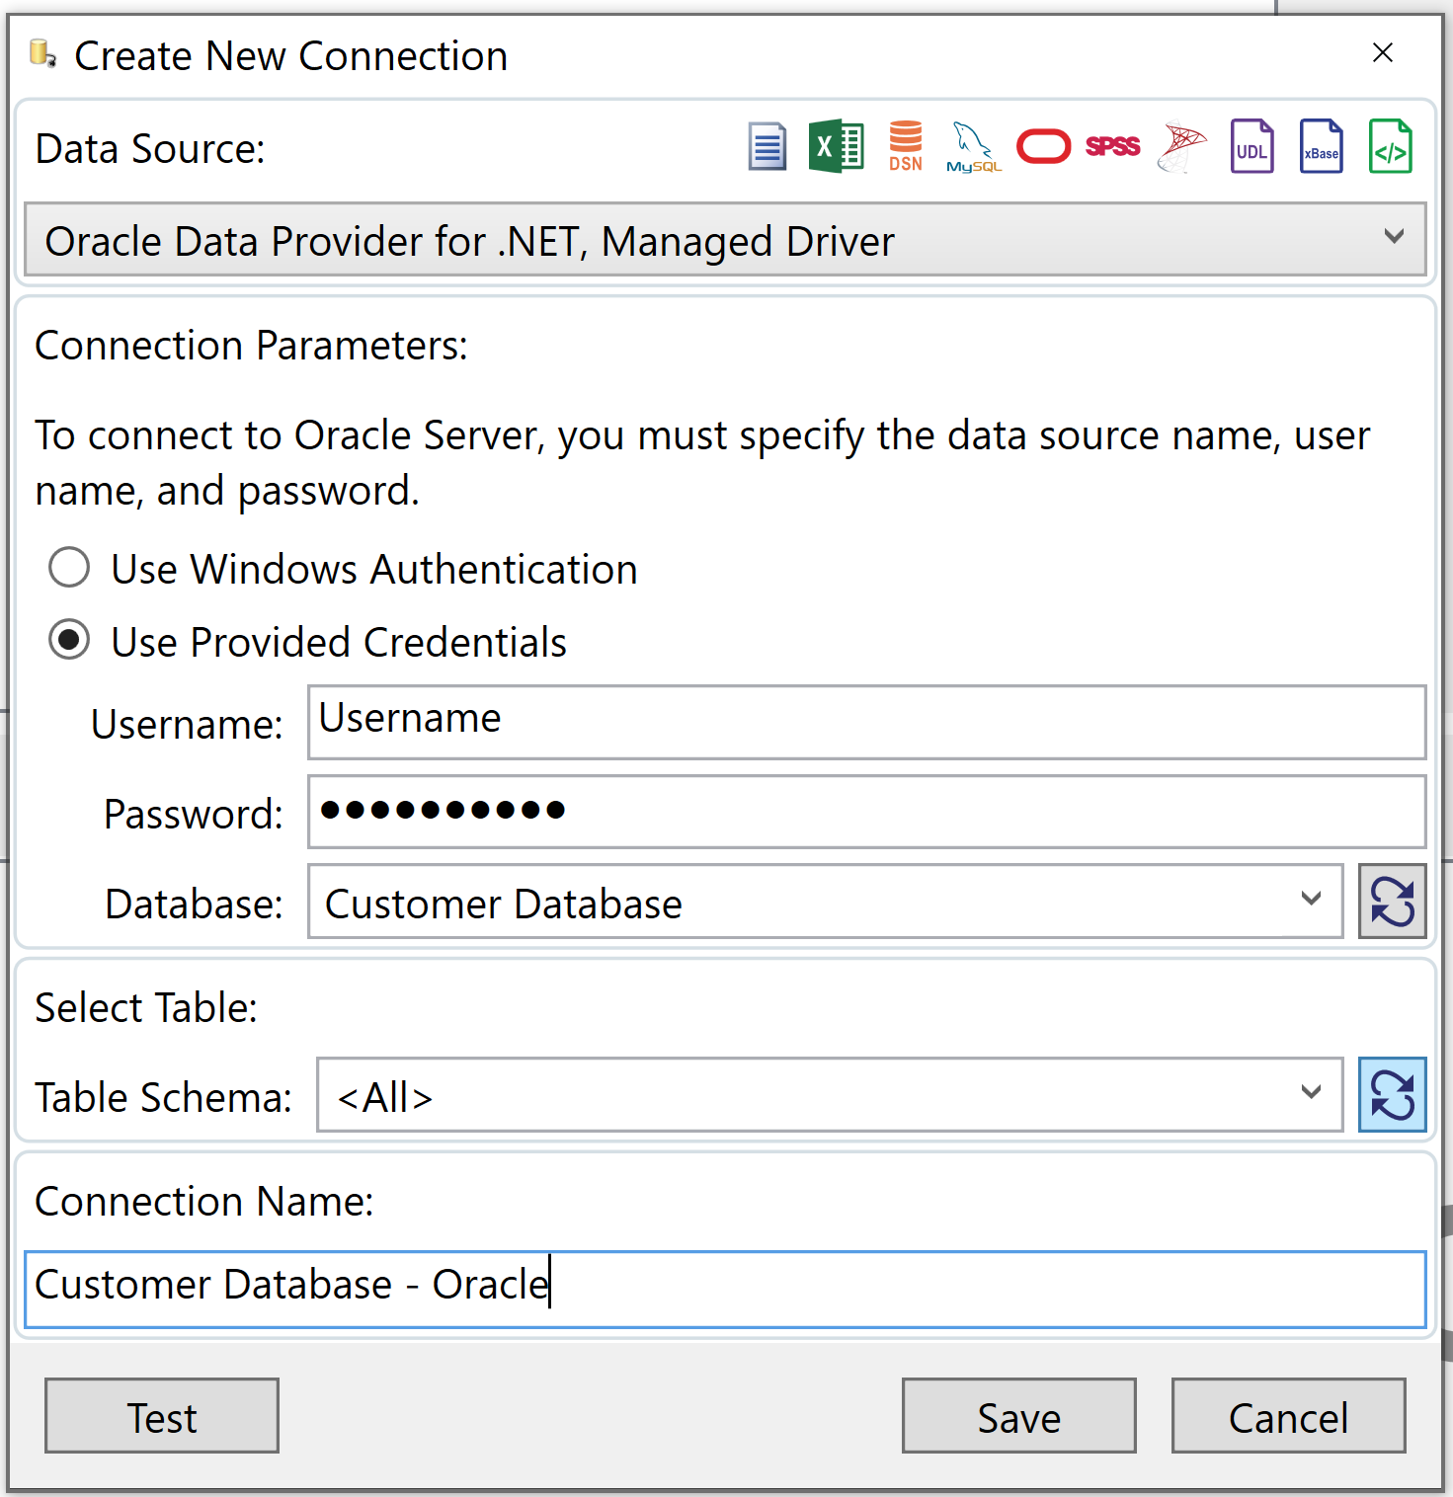The width and height of the screenshot is (1453, 1497).
Task: Choose the DSN data source icon
Action: click(905, 146)
